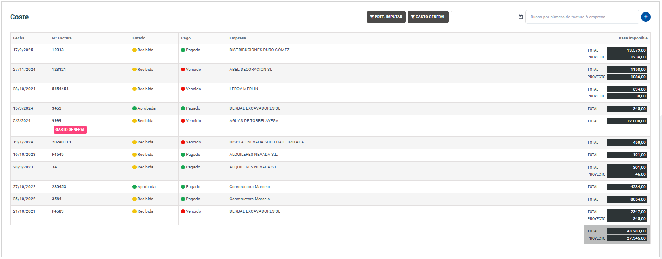Click green Aprobada dot for invoice 230453
This screenshot has height=259, width=662.
pos(135,187)
